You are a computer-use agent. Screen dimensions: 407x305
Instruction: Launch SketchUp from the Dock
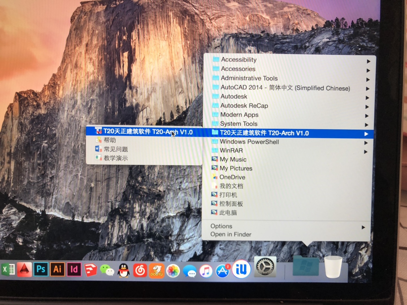click(x=90, y=270)
